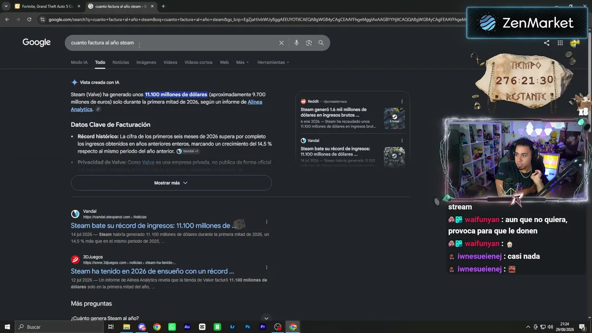Screen dimensions: 592x333
Task: Open Adobe Audition from the taskbar
Action: (x=187, y=327)
